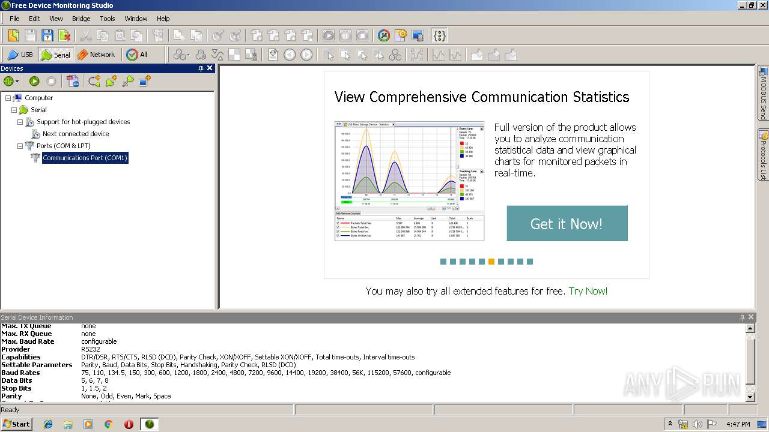
Task: Pin the Serial Device Information panel
Action: 741,317
